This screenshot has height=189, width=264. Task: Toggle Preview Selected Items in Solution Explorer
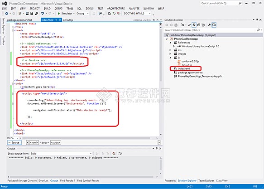tap(214, 25)
